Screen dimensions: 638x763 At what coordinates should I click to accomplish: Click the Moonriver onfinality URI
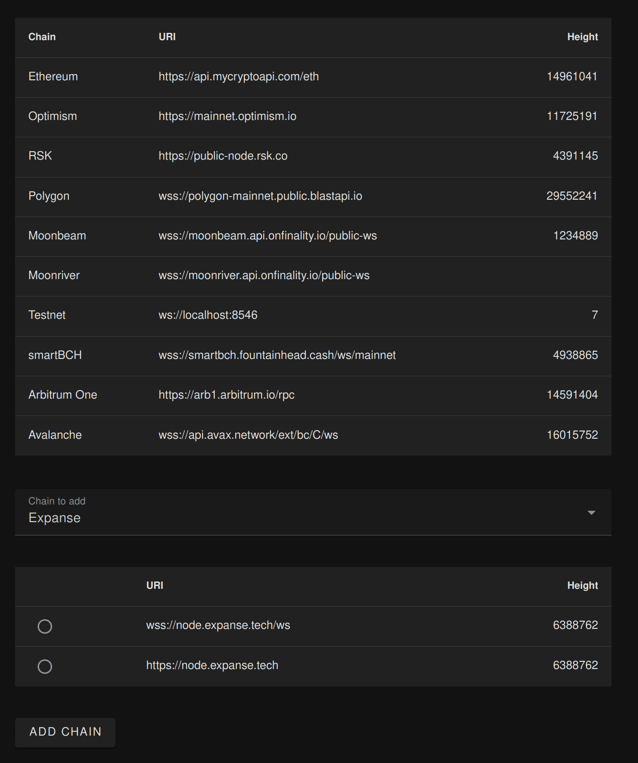[264, 275]
